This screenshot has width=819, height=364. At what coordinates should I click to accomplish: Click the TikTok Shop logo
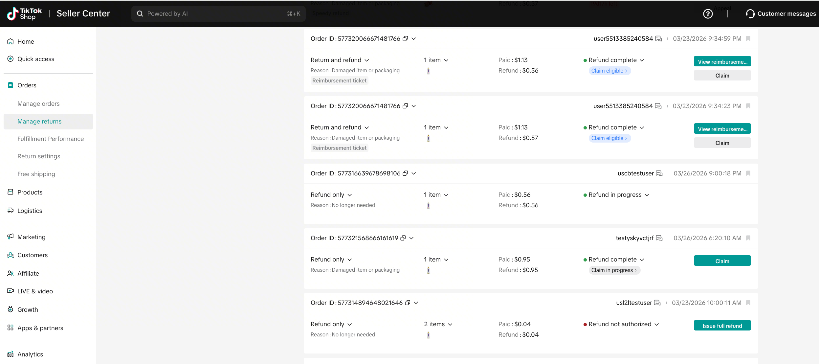pos(25,14)
